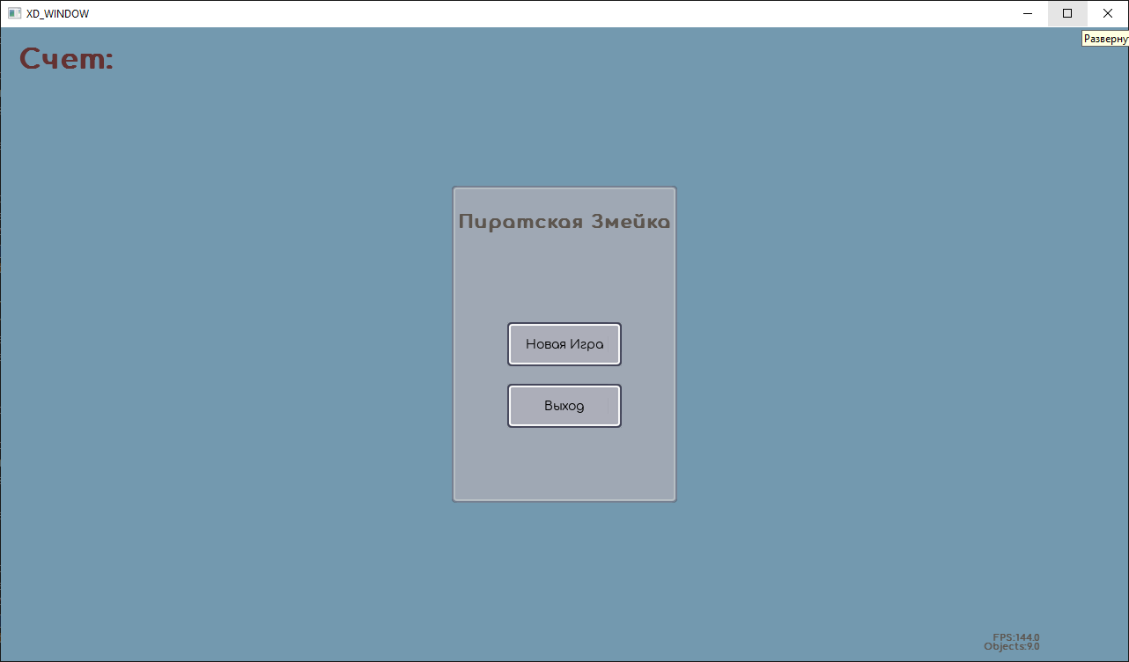Viewport: 1129px width, 662px height.
Task: Maximize the game window
Action: pyautogui.click(x=1067, y=14)
